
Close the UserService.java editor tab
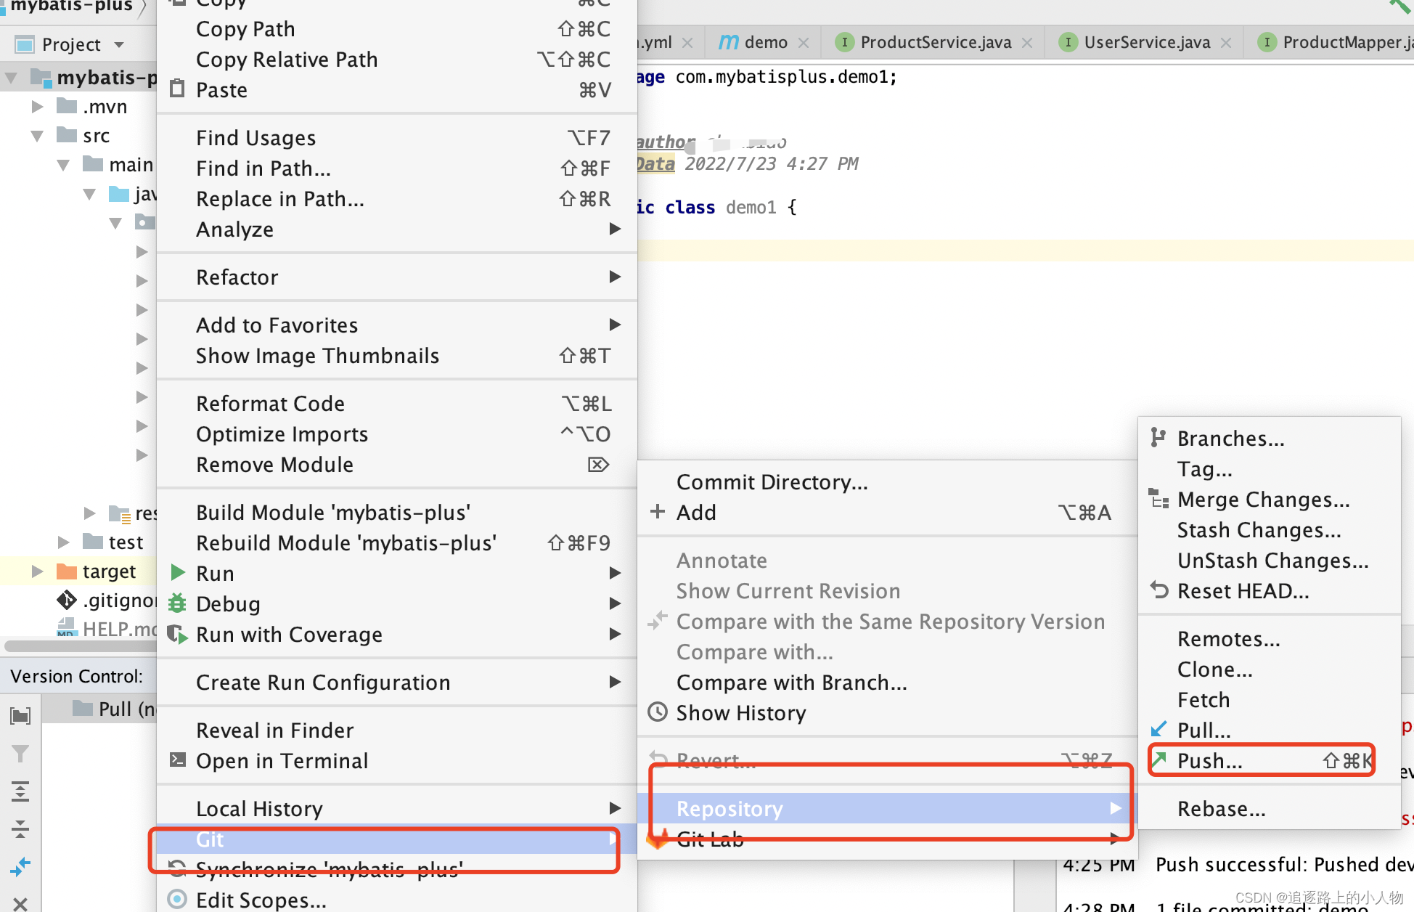pyautogui.click(x=1226, y=43)
